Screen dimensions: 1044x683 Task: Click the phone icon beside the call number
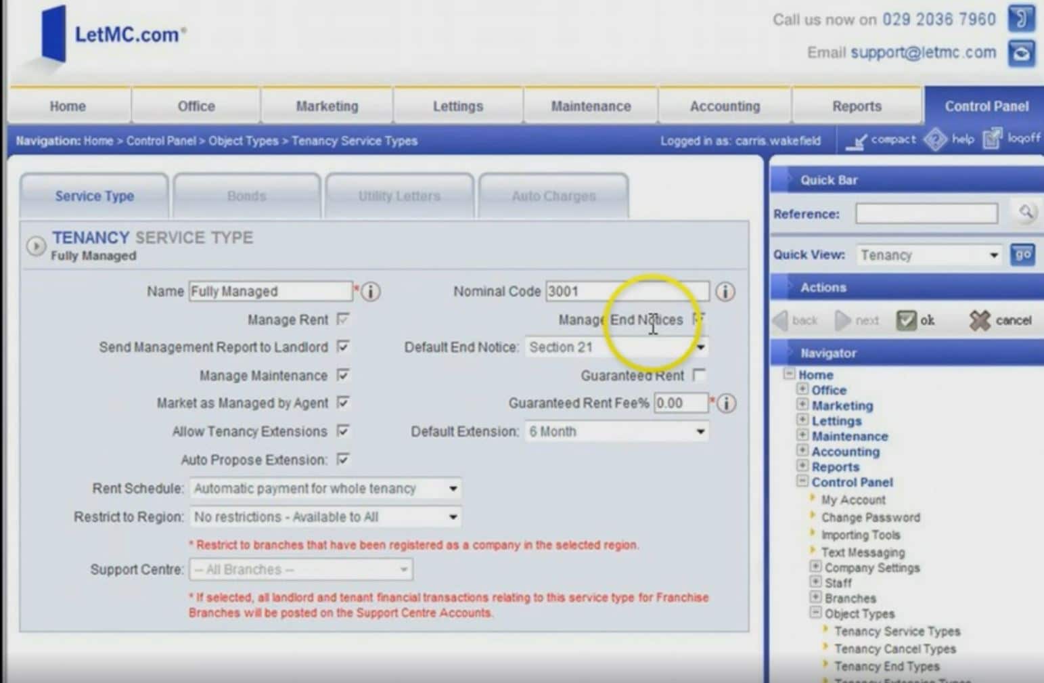click(1021, 18)
